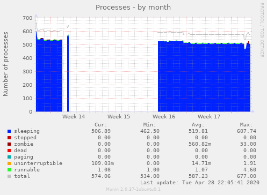Click the 700 y-axis tick label
Image resolution: width=267 pixels, height=195 pixels.
click(x=27, y=18)
